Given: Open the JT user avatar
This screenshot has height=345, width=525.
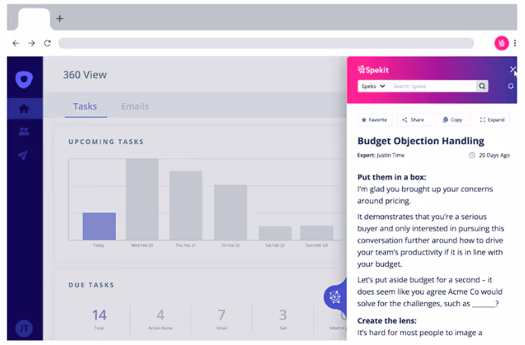Looking at the screenshot, I should (x=24, y=328).
